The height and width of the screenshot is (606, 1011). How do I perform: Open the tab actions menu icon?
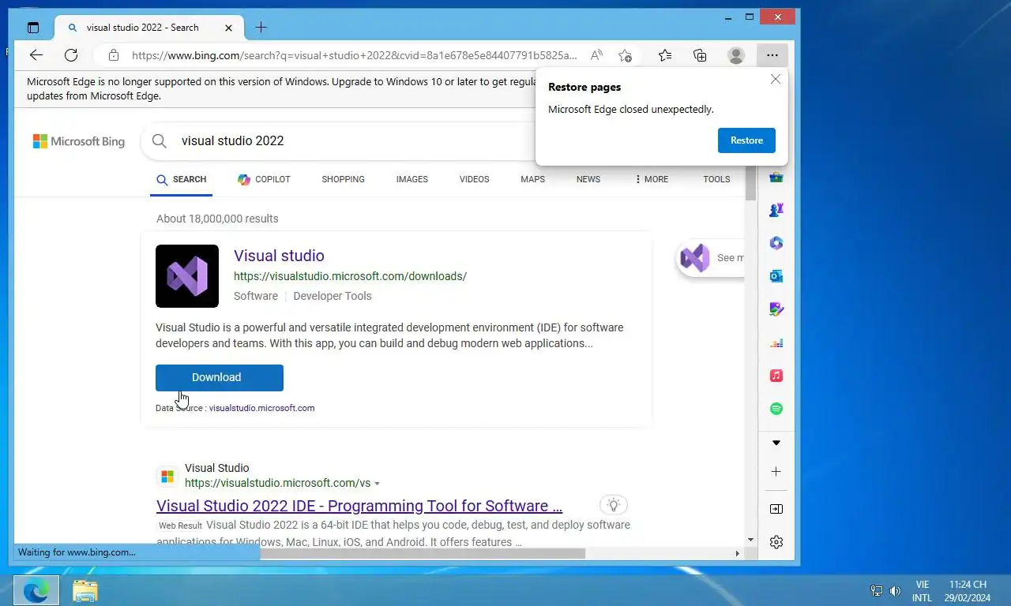pyautogui.click(x=33, y=28)
